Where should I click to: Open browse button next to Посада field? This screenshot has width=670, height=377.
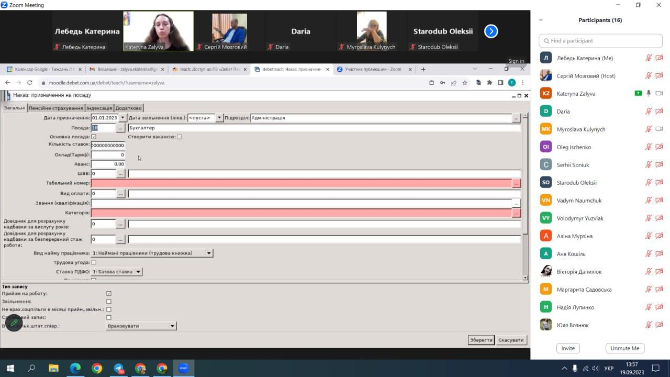coord(120,128)
